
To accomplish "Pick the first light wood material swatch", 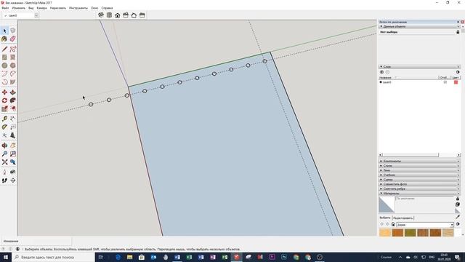I will click(x=385, y=232).
